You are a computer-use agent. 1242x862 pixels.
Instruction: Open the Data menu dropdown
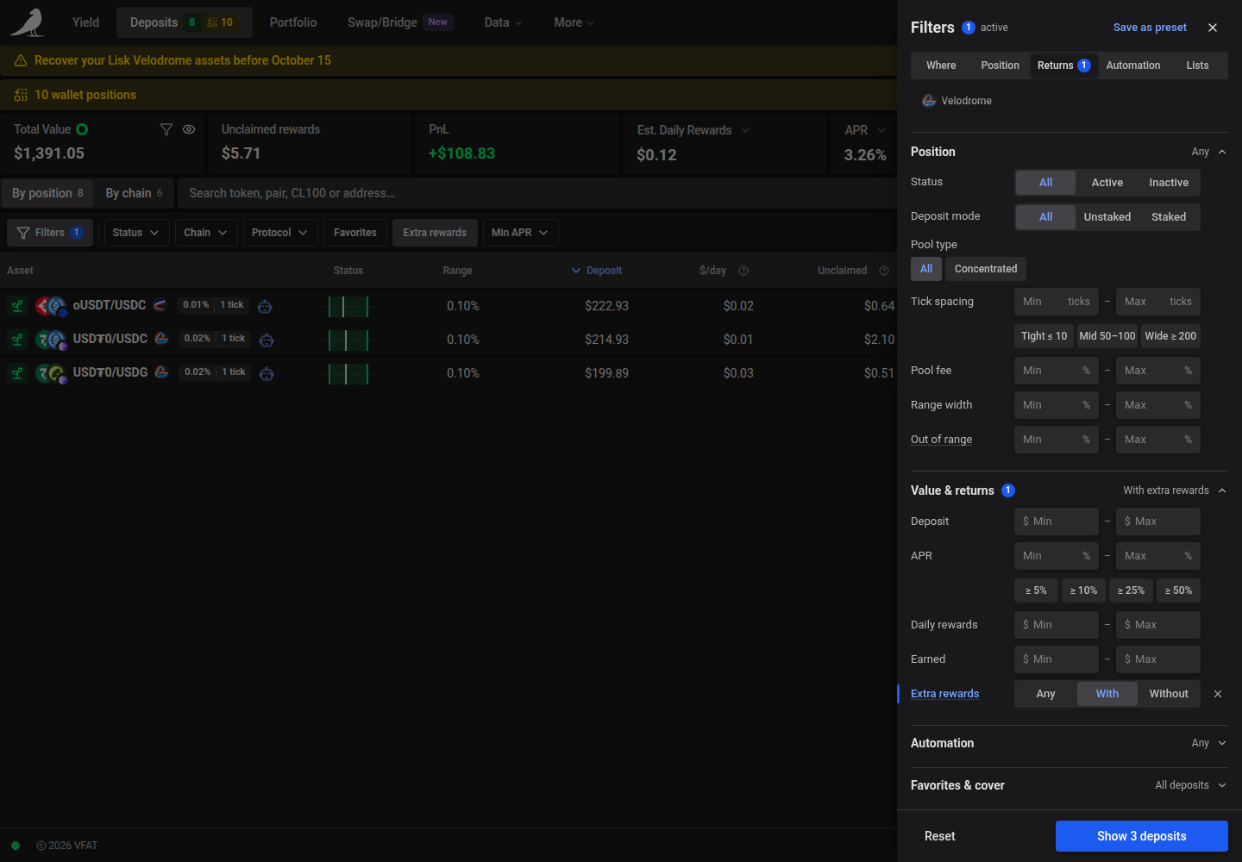[503, 22]
